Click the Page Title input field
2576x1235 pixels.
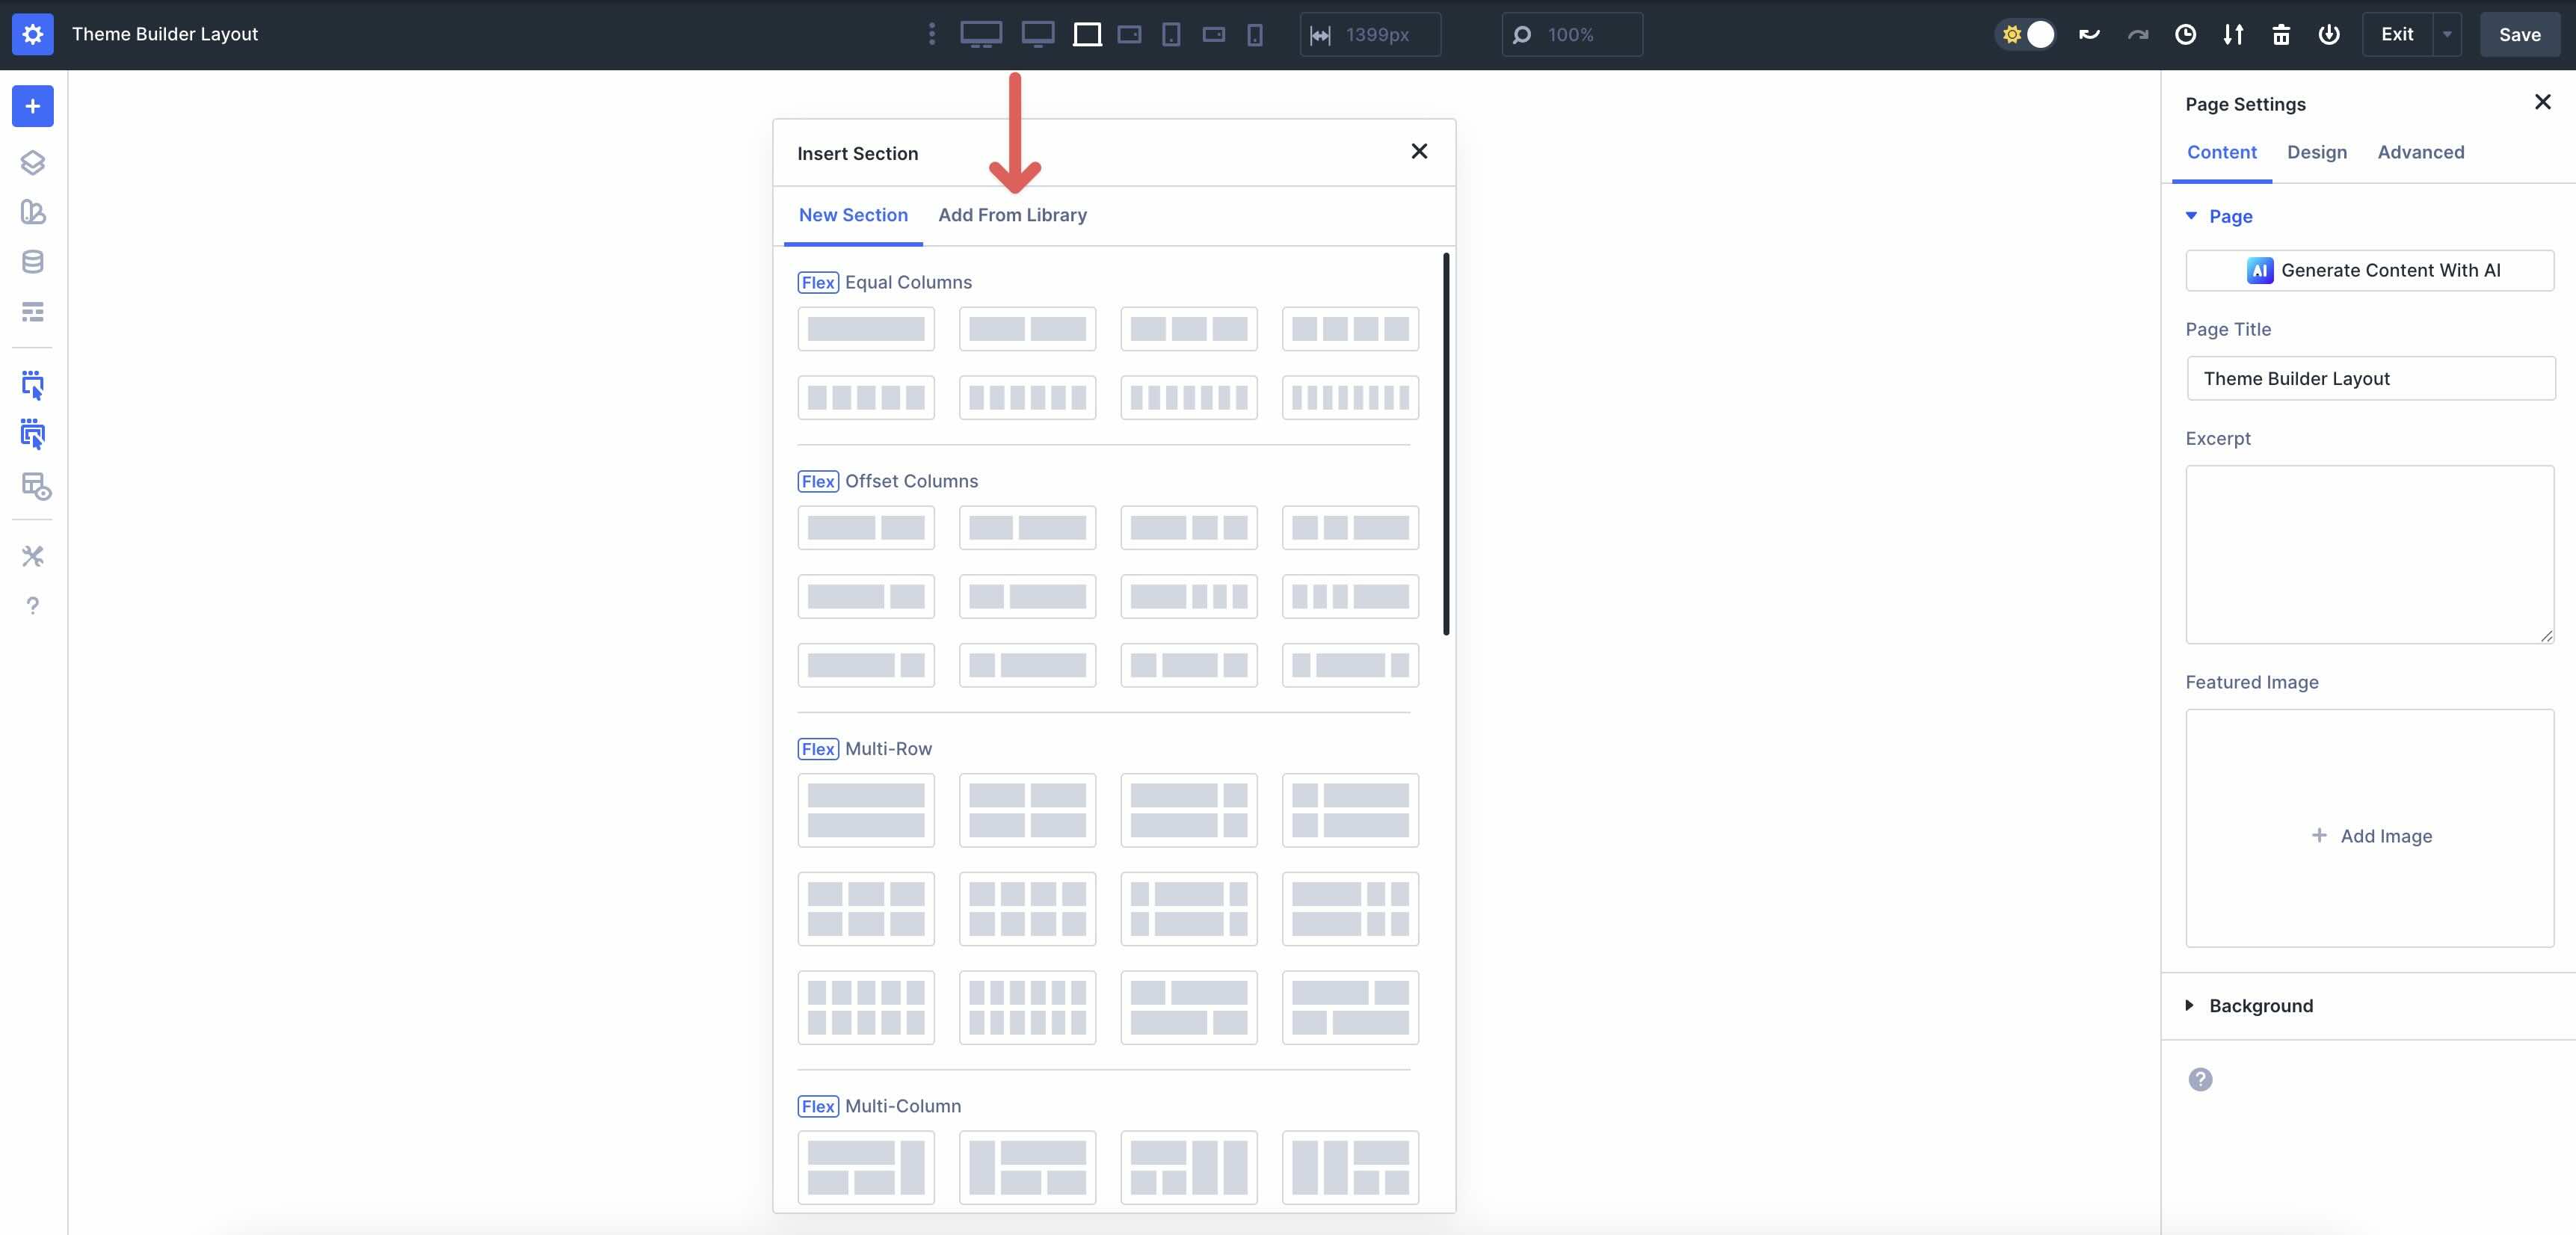2369,378
